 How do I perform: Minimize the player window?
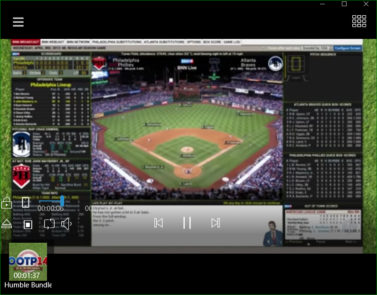pos(322,4)
